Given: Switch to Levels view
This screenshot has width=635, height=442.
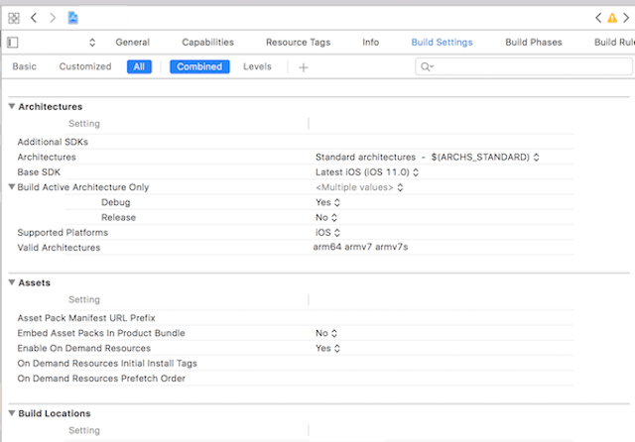Looking at the screenshot, I should [257, 67].
